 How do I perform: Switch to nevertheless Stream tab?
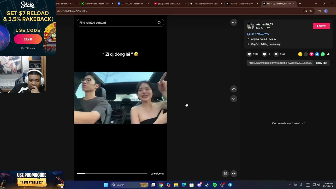(x=97, y=4)
